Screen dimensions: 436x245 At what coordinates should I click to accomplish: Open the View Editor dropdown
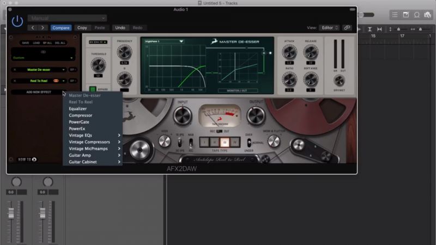(329, 28)
